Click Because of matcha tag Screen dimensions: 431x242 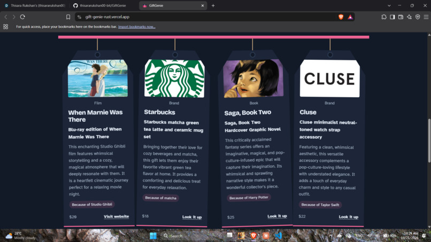coord(160,198)
